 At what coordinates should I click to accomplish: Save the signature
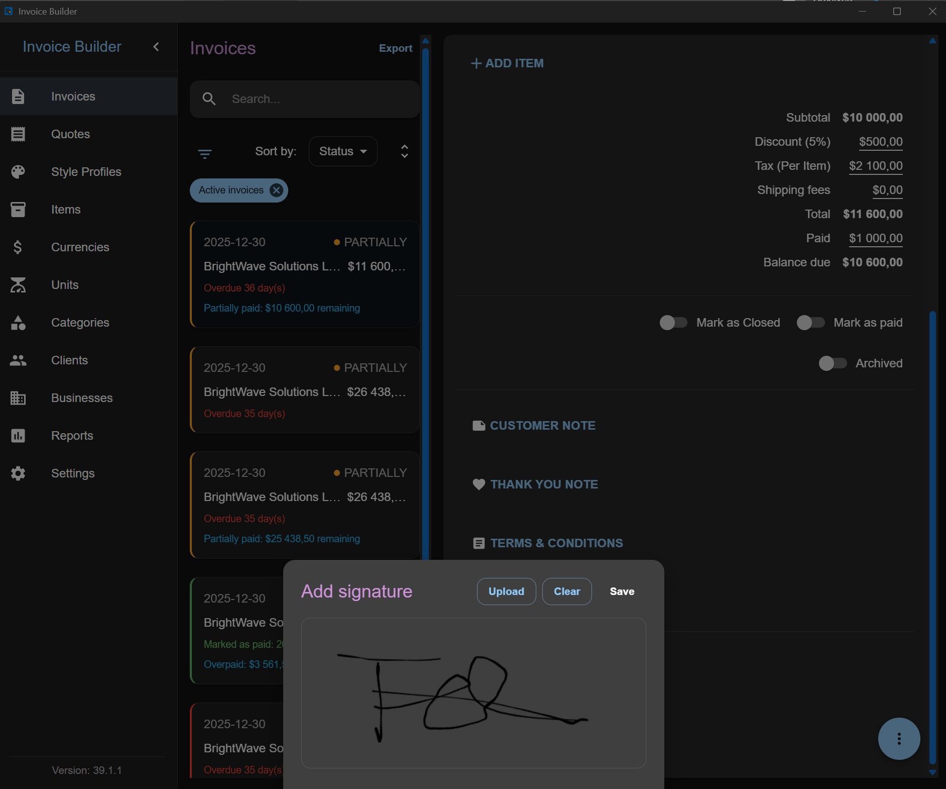coord(622,591)
